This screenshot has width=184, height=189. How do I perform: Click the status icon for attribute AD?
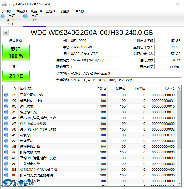pyautogui.click(x=6, y=158)
